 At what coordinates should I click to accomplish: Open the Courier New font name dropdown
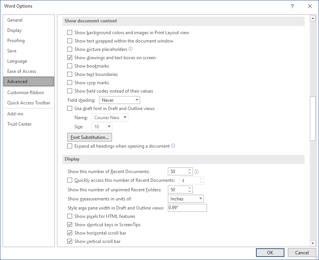110,118
